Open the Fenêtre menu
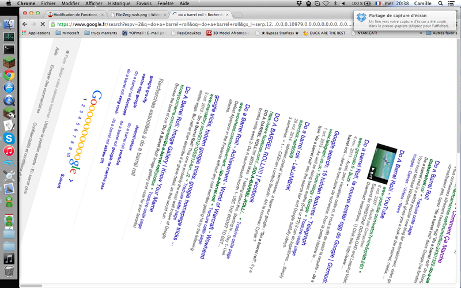Screen dimensions: 461x288 tap(165, 3)
